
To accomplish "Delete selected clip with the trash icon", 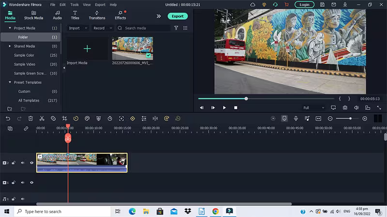I will pyautogui.click(x=30, y=119).
